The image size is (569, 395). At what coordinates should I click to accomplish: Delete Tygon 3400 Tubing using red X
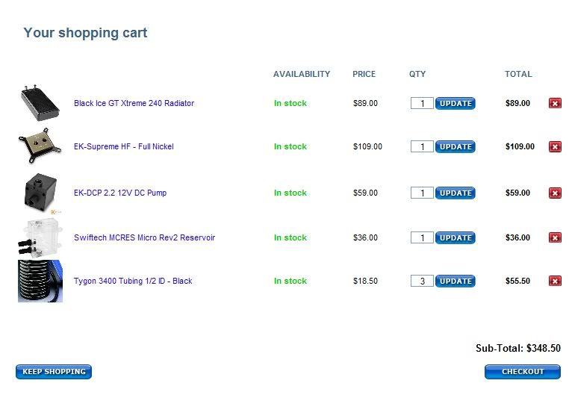[555, 281]
